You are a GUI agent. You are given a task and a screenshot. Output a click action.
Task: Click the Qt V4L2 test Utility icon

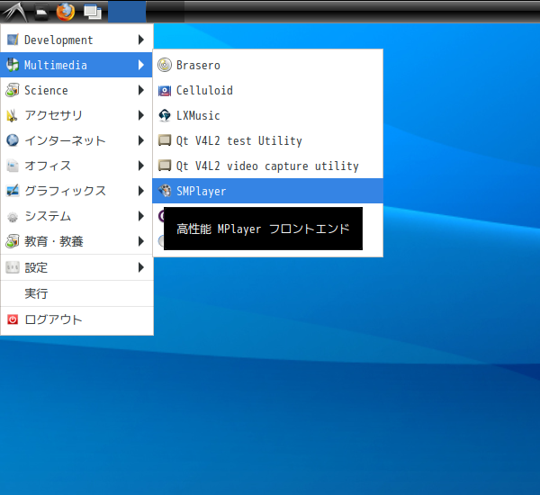(x=165, y=140)
